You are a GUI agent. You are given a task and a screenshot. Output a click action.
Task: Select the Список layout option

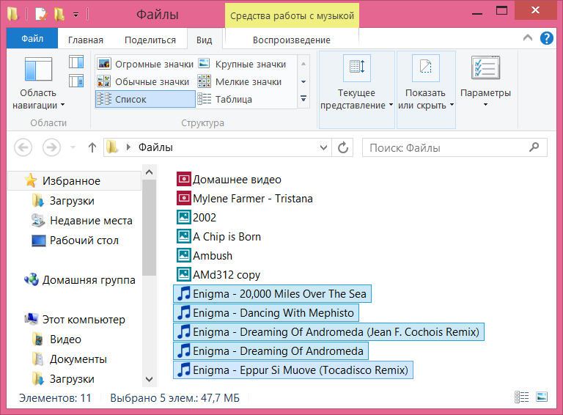tap(145, 100)
